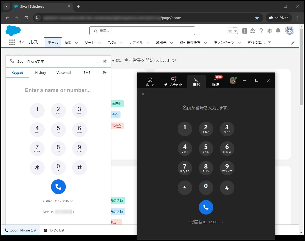Expand the 取引先 tab dropdown chevron

pyautogui.click(x=171, y=43)
